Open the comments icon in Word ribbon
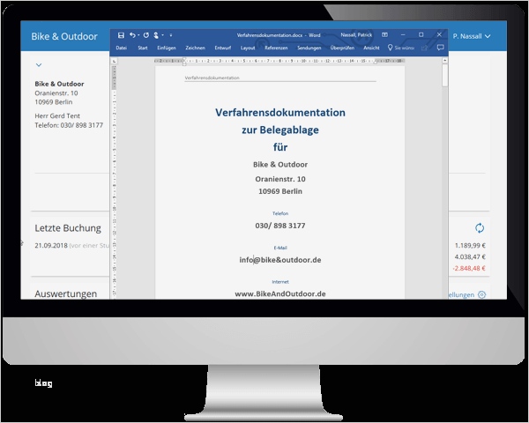This screenshot has height=423, width=529. (440, 48)
